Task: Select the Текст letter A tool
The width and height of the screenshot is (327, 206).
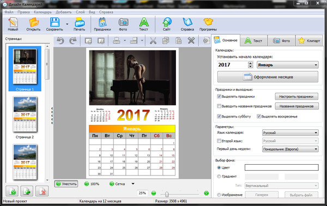Action: [x=144, y=22]
